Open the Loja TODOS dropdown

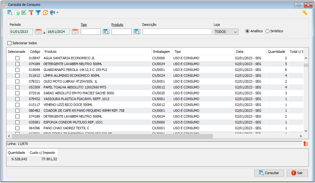tap(226, 32)
